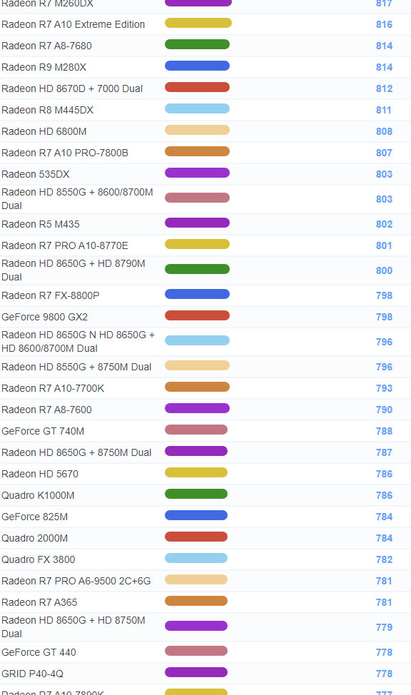Click score 808 for Radeon HD 6800M
The height and width of the screenshot is (695, 411).
pyautogui.click(x=384, y=131)
